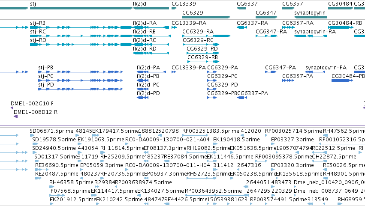Click EST IP07568.5prime label

point(70,191)
